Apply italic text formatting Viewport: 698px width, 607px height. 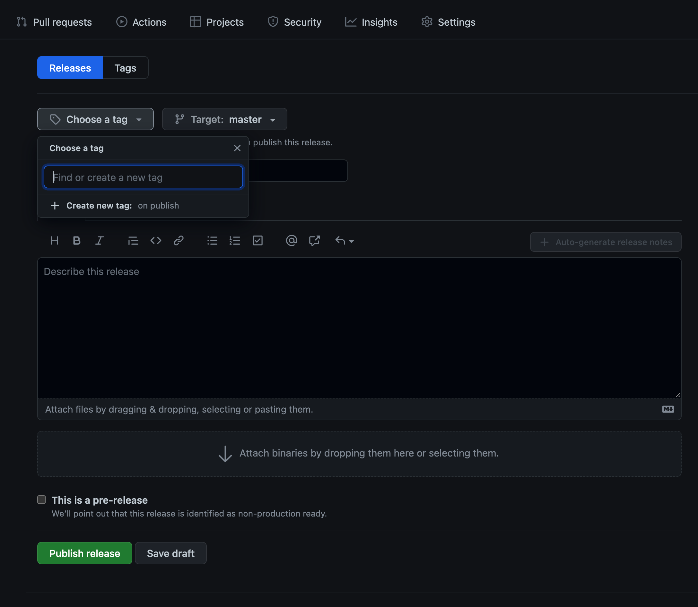point(99,241)
